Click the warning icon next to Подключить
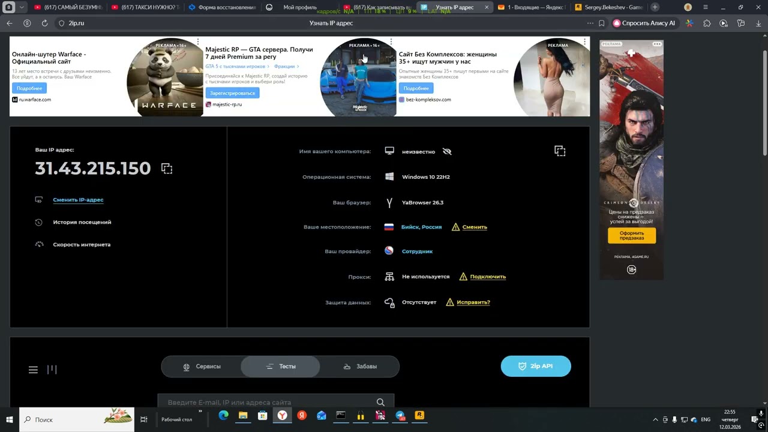Image resolution: width=768 pixels, height=432 pixels. pyautogui.click(x=463, y=277)
